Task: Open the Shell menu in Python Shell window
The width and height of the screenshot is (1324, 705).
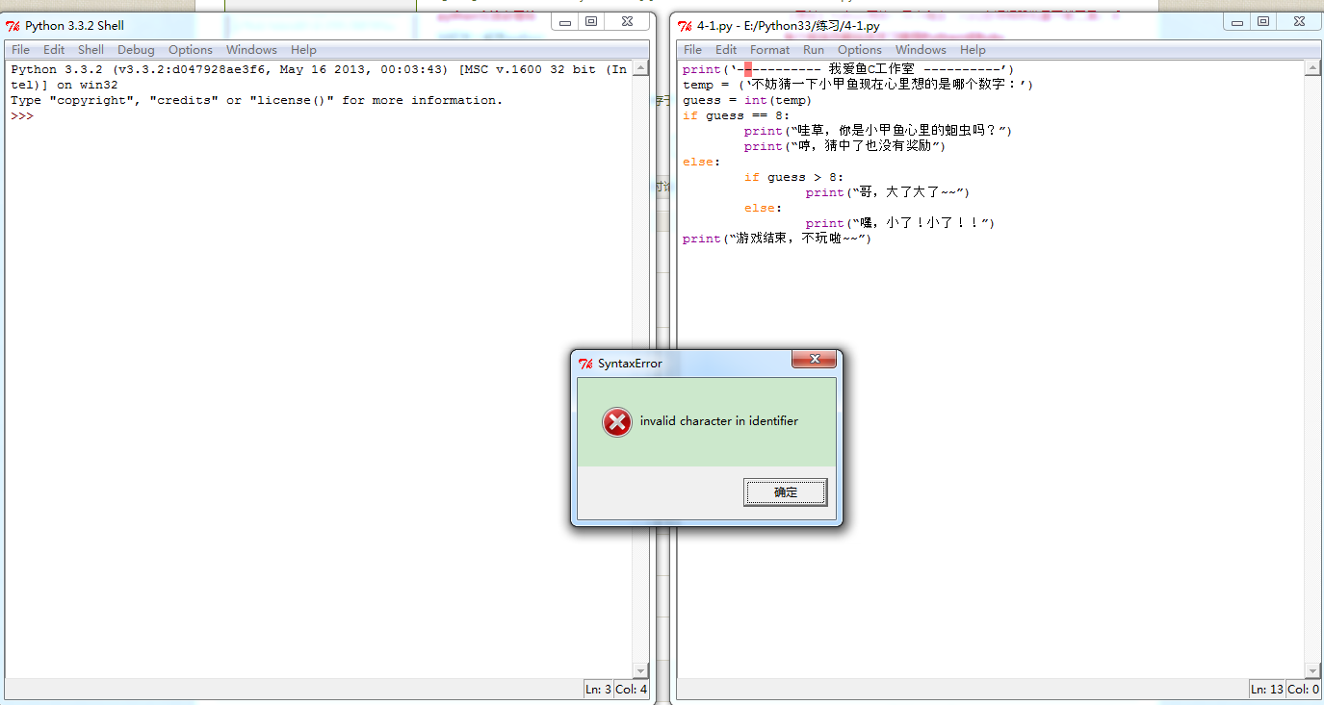Action: pyautogui.click(x=91, y=49)
